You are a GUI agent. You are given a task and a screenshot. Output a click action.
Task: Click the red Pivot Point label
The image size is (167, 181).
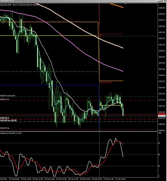(106, 83)
